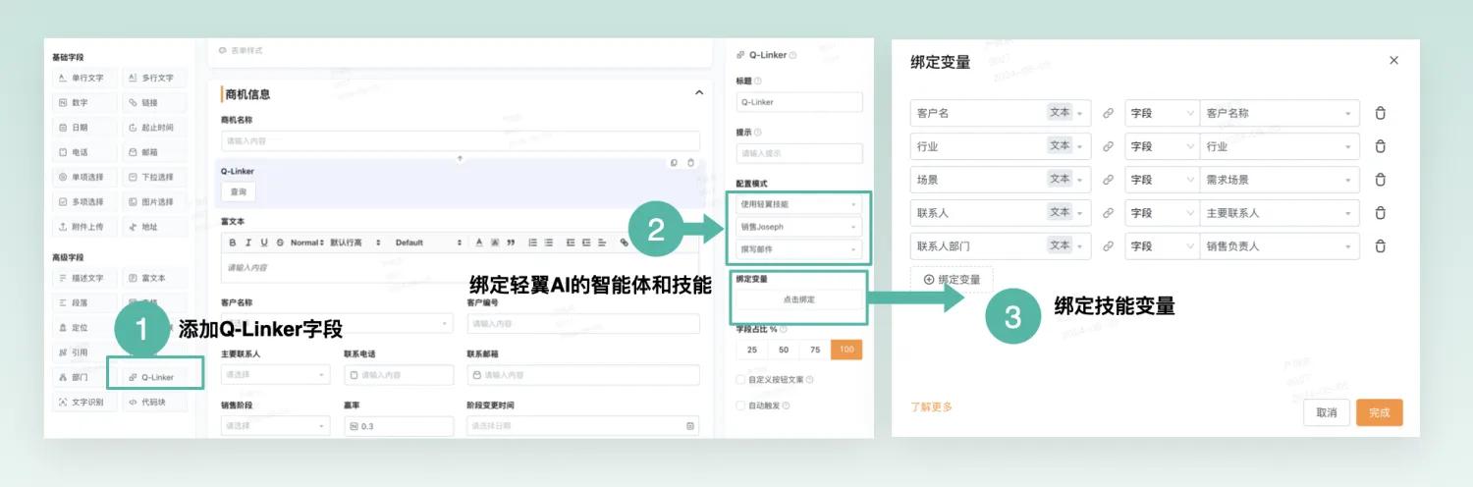Set field width to 100 percent
Screen dimensions: 1473x487
(x=846, y=350)
